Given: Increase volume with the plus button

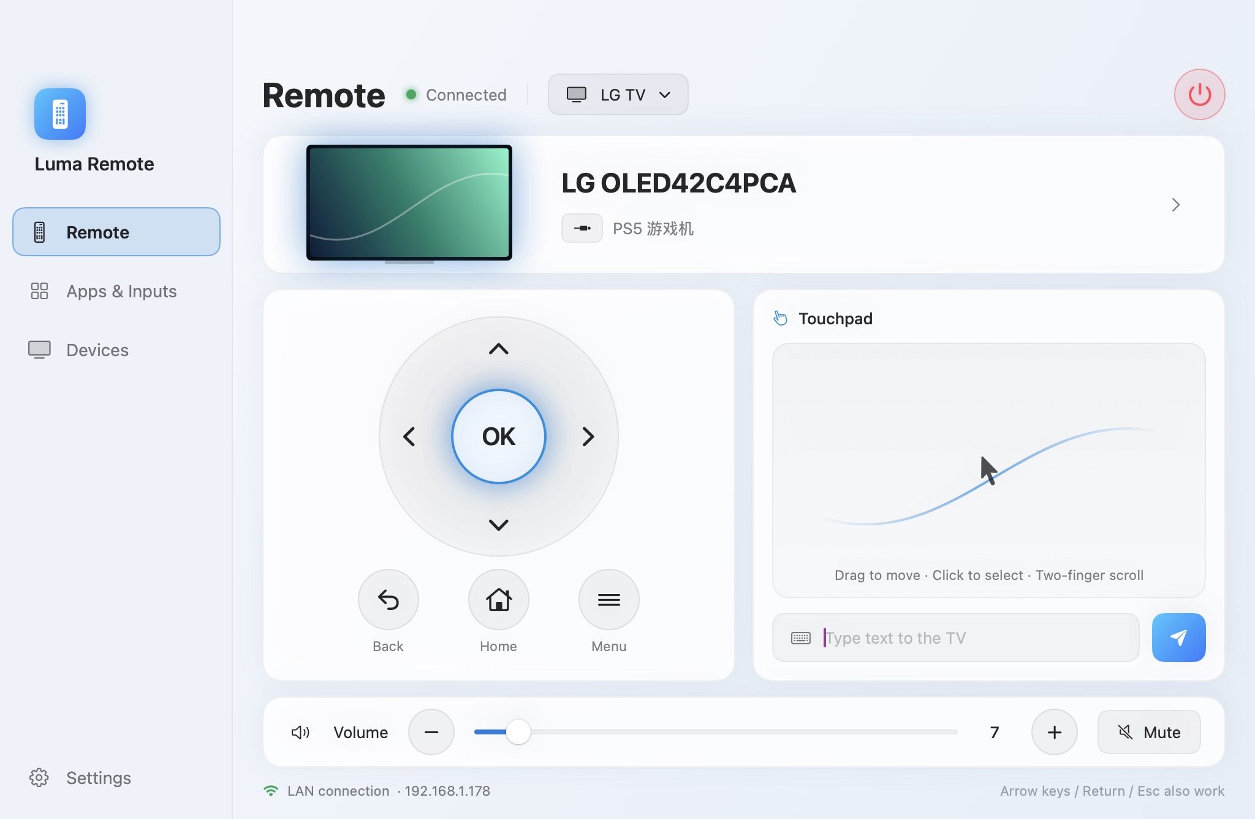Looking at the screenshot, I should (1055, 732).
